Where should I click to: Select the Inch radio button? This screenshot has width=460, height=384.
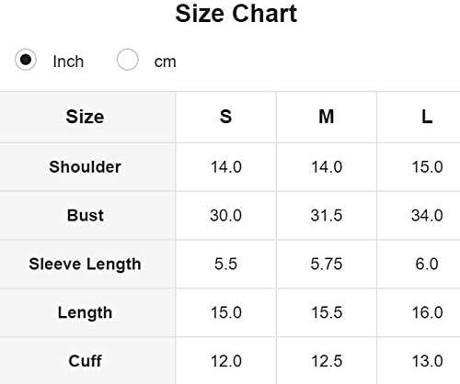(x=26, y=60)
